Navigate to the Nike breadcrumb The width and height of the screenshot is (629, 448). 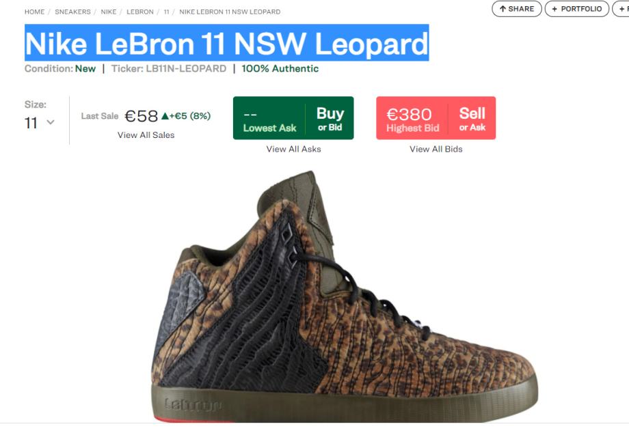[x=108, y=12]
